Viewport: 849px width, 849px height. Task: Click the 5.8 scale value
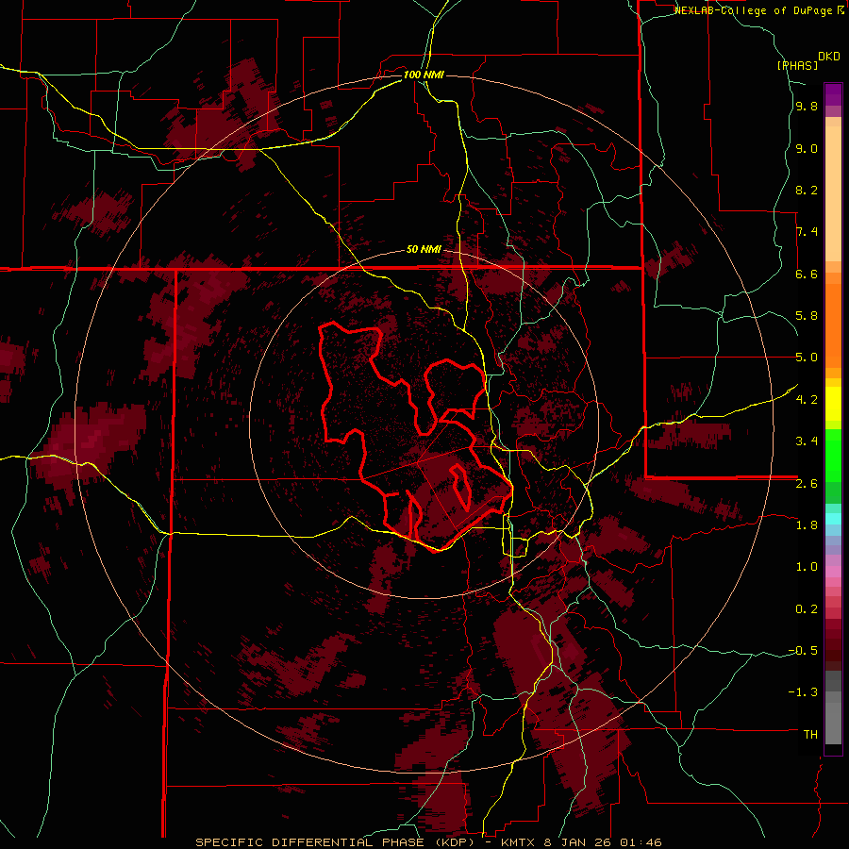807,316
